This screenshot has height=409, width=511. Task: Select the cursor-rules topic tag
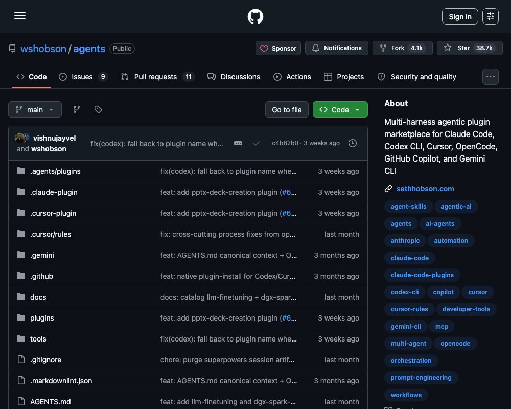click(x=409, y=309)
